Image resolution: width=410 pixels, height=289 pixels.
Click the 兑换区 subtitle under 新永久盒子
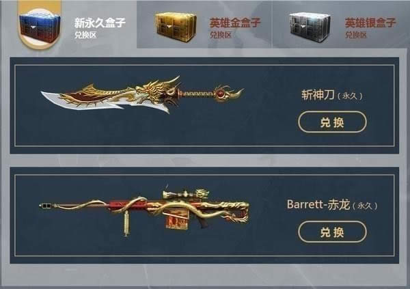click(x=85, y=35)
